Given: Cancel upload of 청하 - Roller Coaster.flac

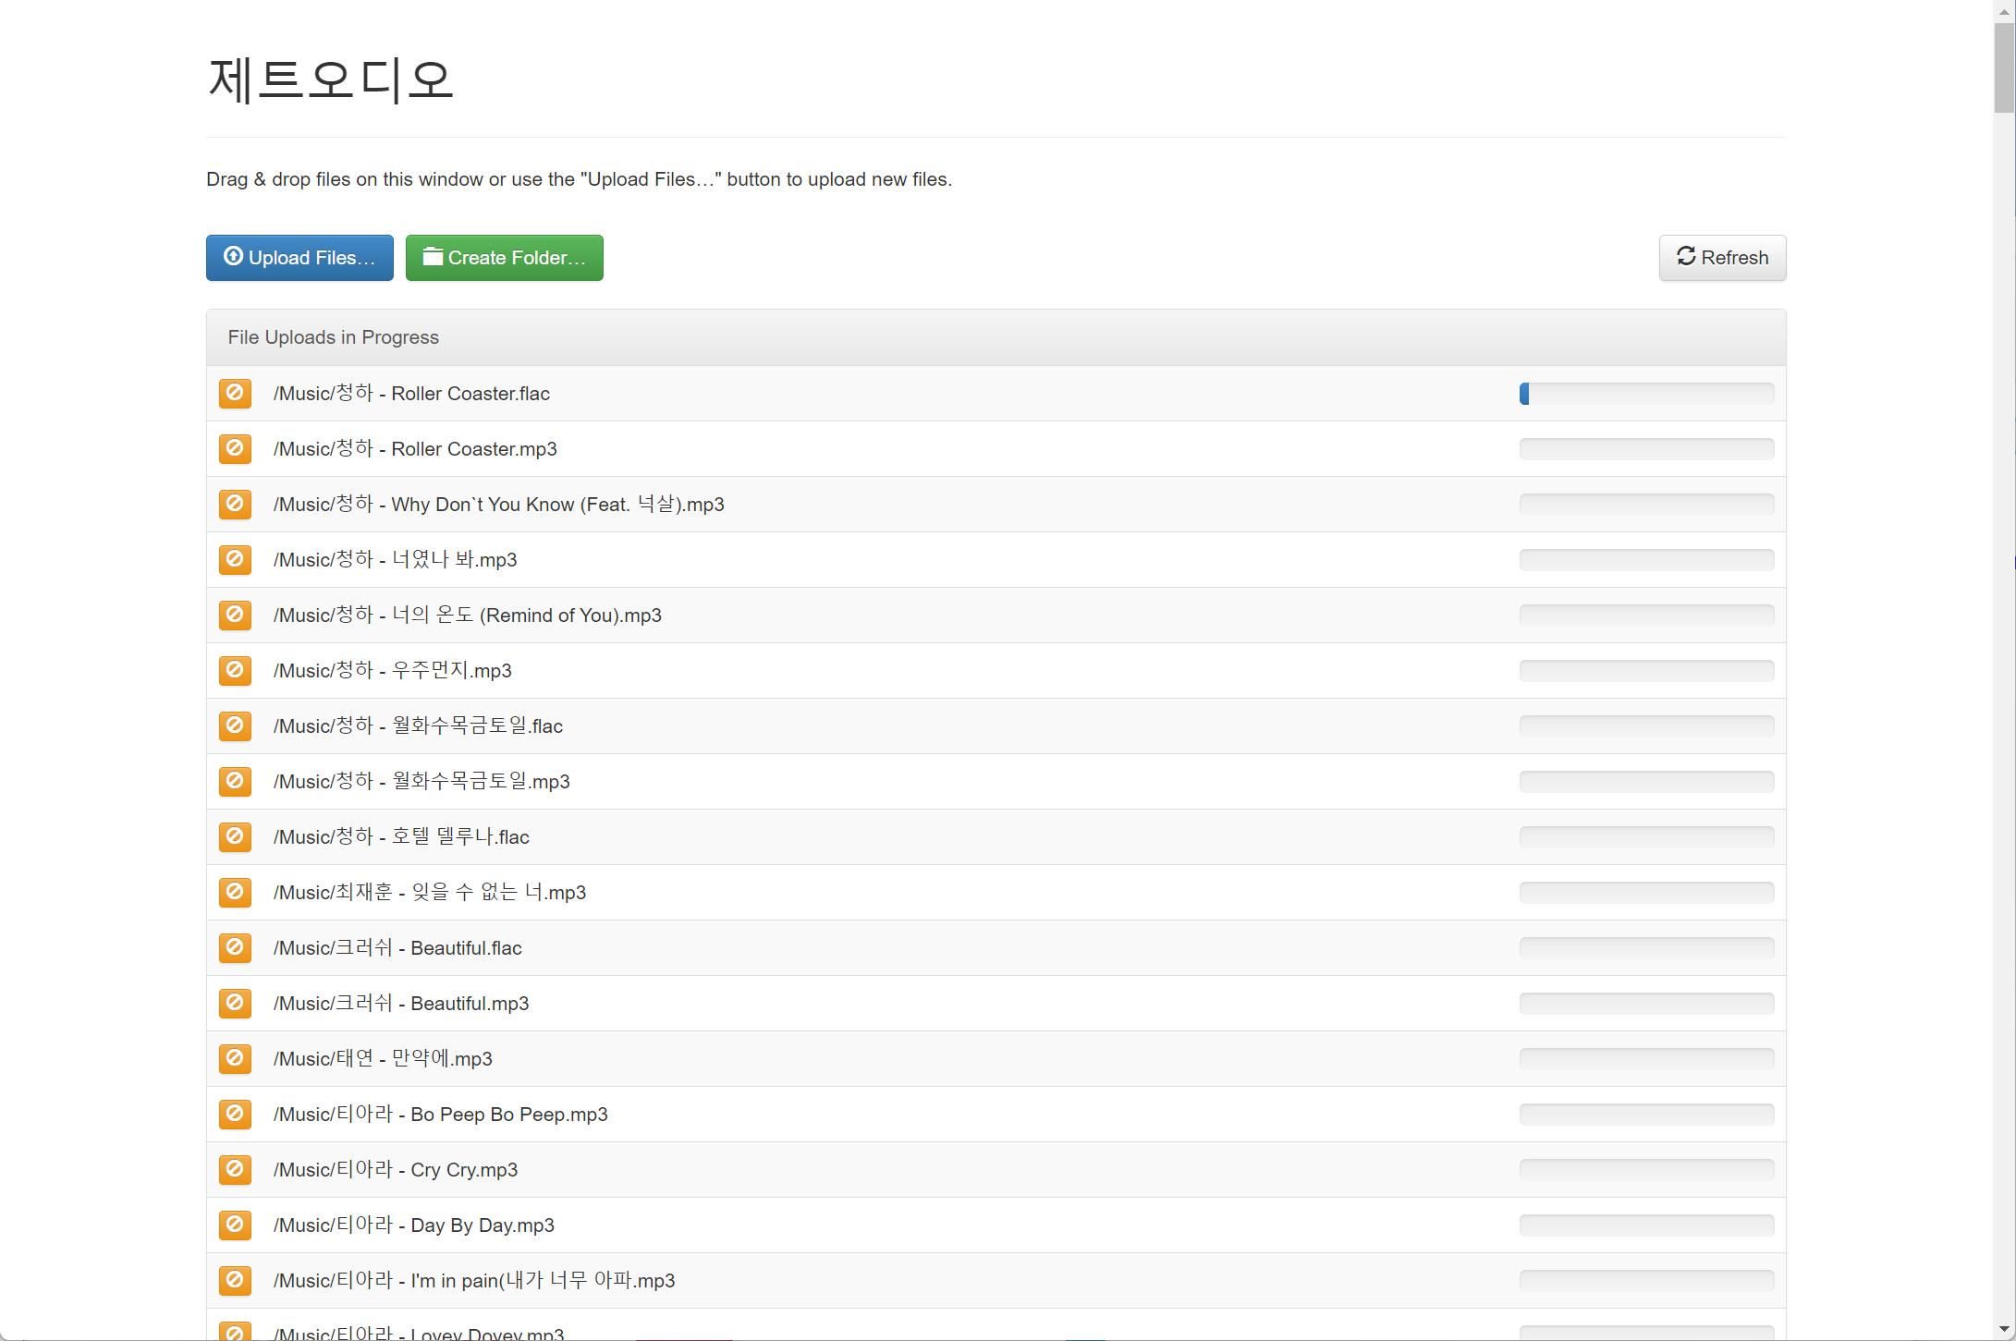Looking at the screenshot, I should (x=235, y=394).
